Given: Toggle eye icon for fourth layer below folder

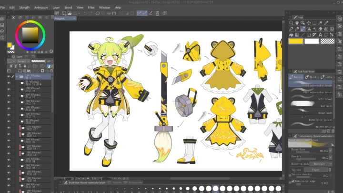Looking at the screenshot, I should tap(9, 102).
